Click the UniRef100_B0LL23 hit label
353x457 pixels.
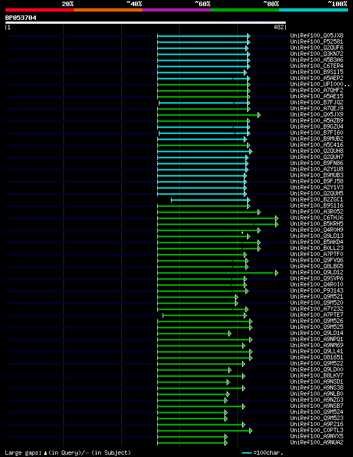[317, 248]
